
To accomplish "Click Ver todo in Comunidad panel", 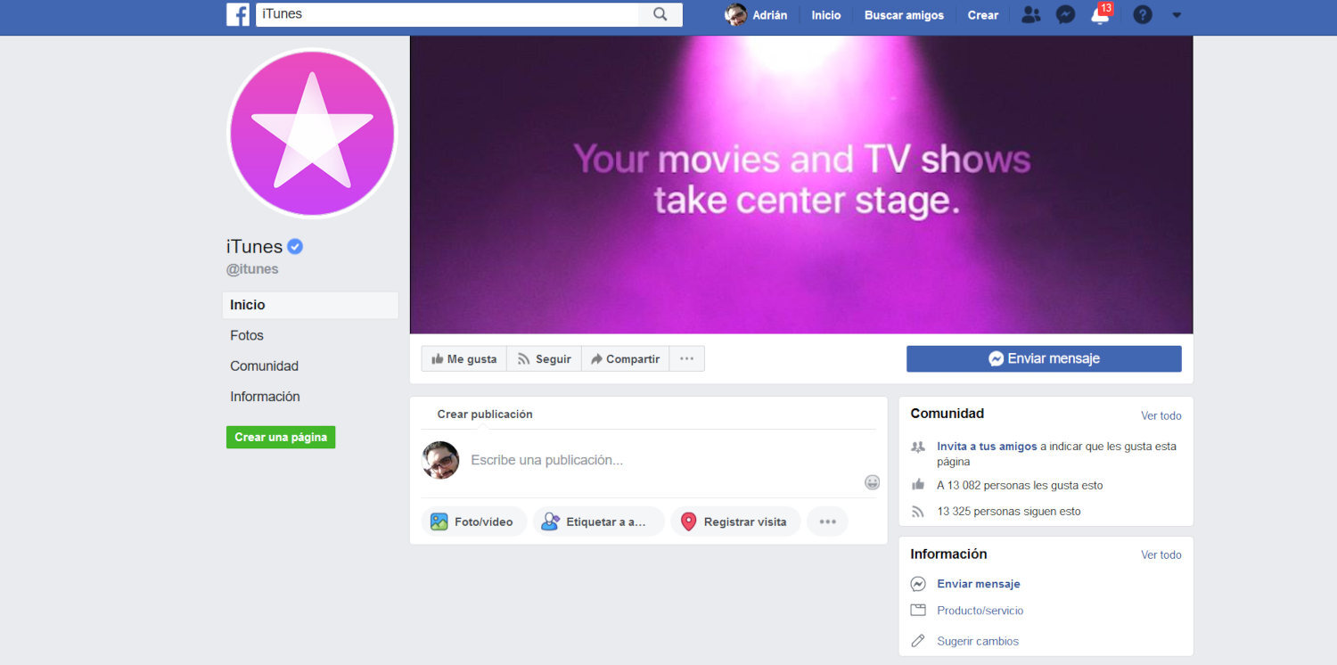I will [1161, 415].
